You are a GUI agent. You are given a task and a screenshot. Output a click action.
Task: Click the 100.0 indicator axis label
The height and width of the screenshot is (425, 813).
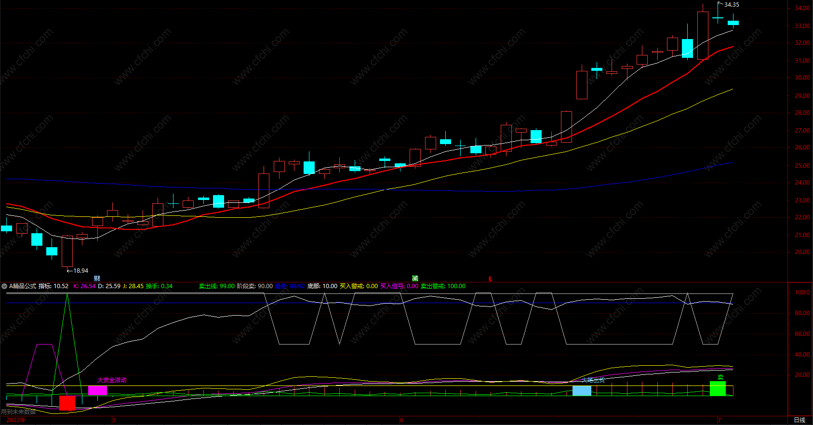[x=802, y=292]
